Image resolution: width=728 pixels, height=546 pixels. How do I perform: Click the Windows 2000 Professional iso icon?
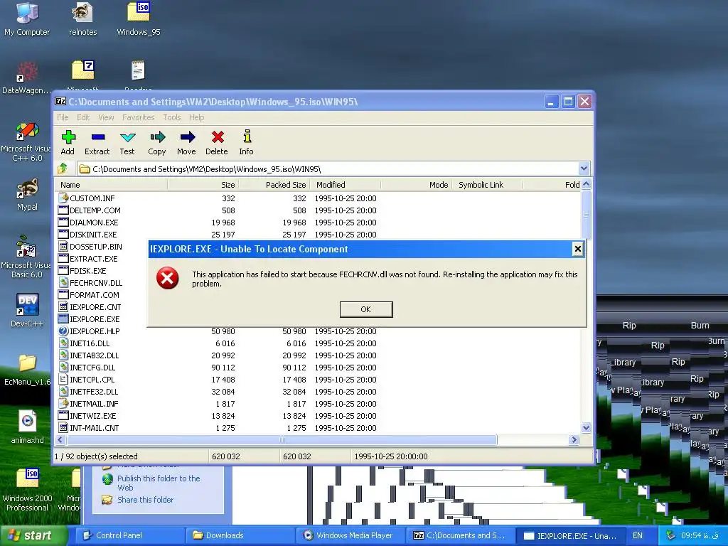pyautogui.click(x=27, y=490)
